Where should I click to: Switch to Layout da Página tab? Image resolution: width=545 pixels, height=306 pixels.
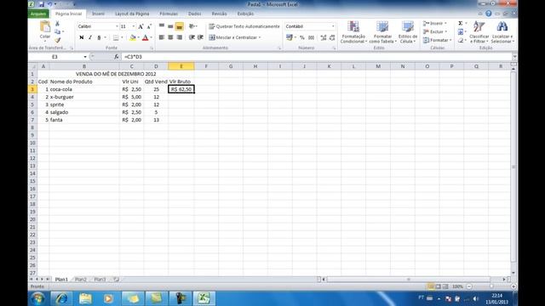click(x=132, y=14)
